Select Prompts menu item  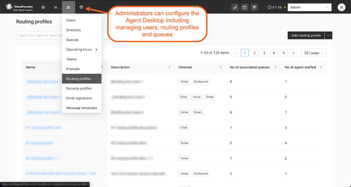(x=82, y=69)
